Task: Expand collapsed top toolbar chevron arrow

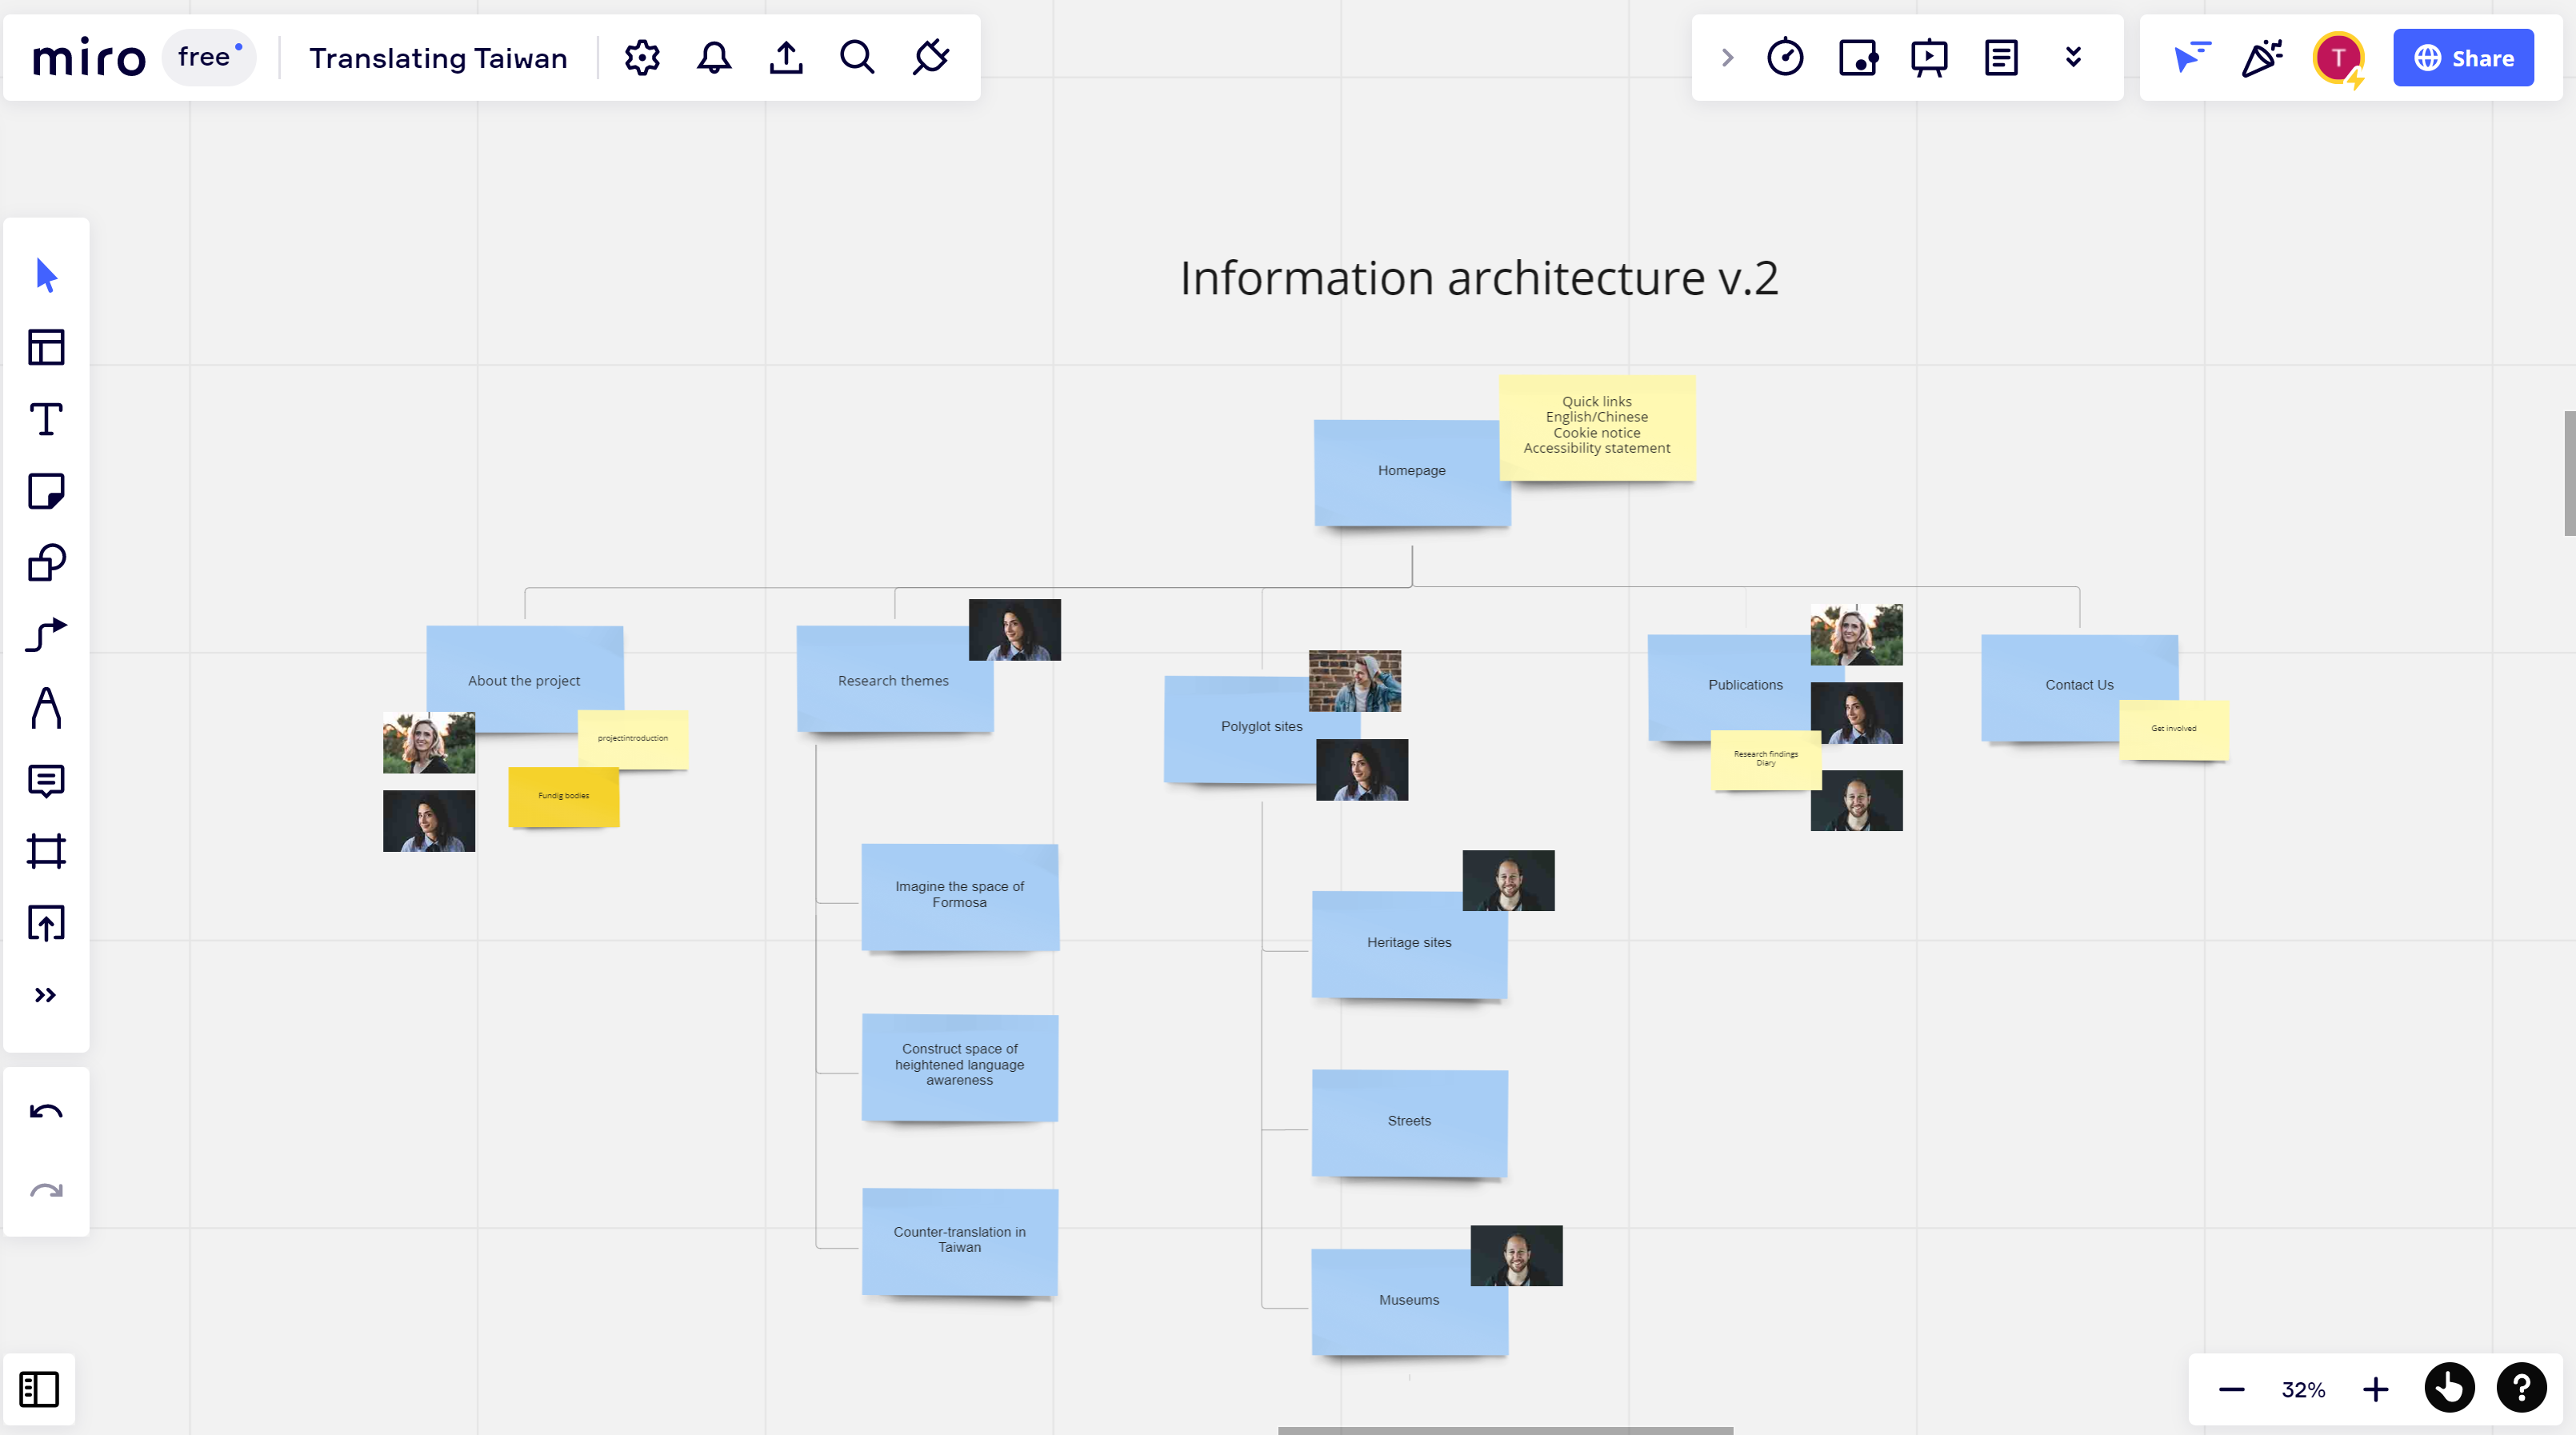Action: 1727,58
